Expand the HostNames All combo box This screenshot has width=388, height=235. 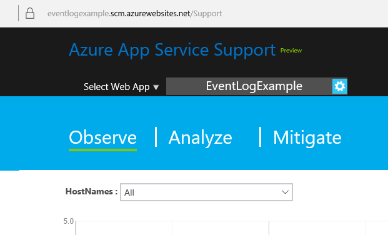[x=206, y=192]
